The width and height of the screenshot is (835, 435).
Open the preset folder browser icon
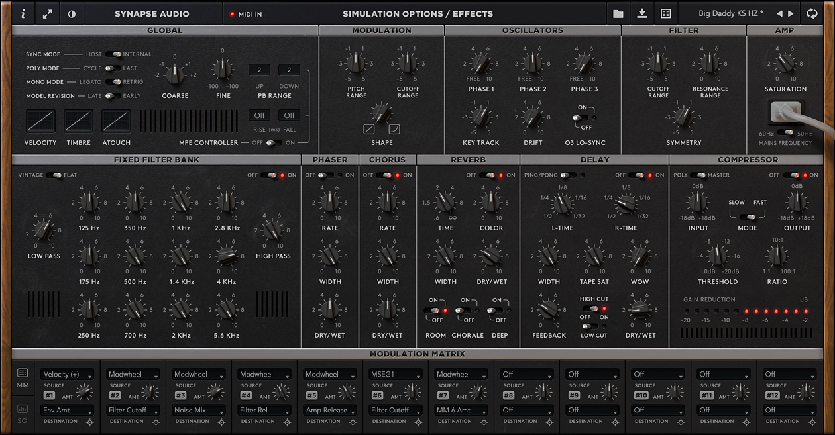[618, 13]
